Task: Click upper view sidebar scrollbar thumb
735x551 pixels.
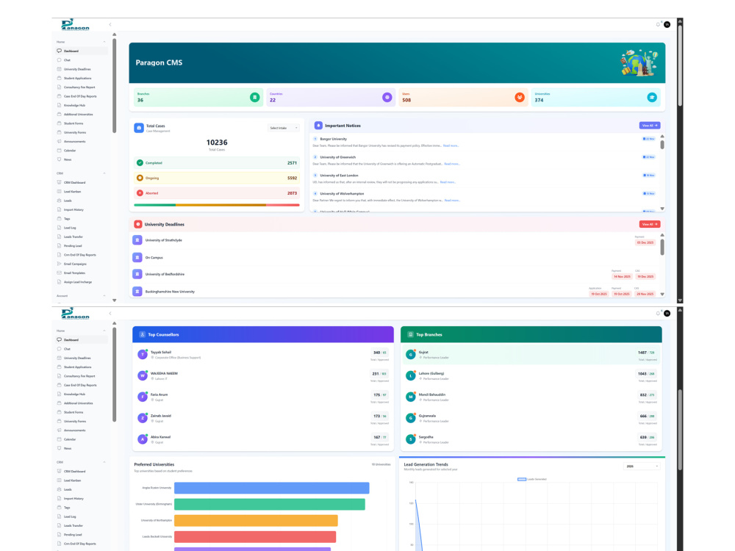Action: point(115,86)
